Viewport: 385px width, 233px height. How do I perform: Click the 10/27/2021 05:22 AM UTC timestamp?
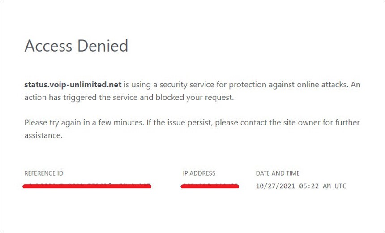(301, 186)
